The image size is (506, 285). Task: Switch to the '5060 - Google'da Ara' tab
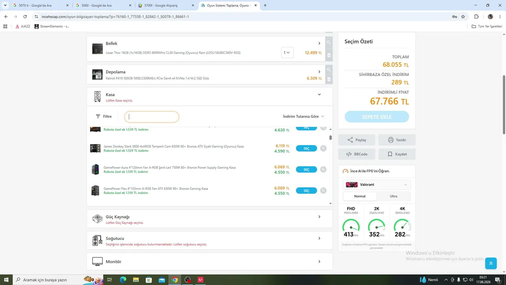tap(103, 6)
